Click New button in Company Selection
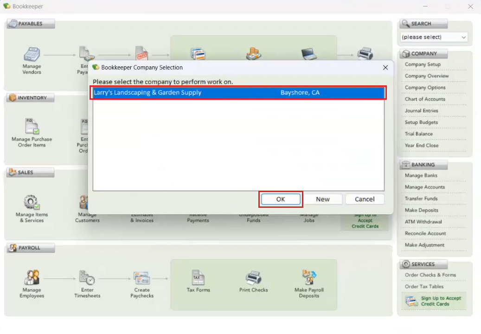Image resolution: width=481 pixels, height=334 pixels. (x=323, y=199)
